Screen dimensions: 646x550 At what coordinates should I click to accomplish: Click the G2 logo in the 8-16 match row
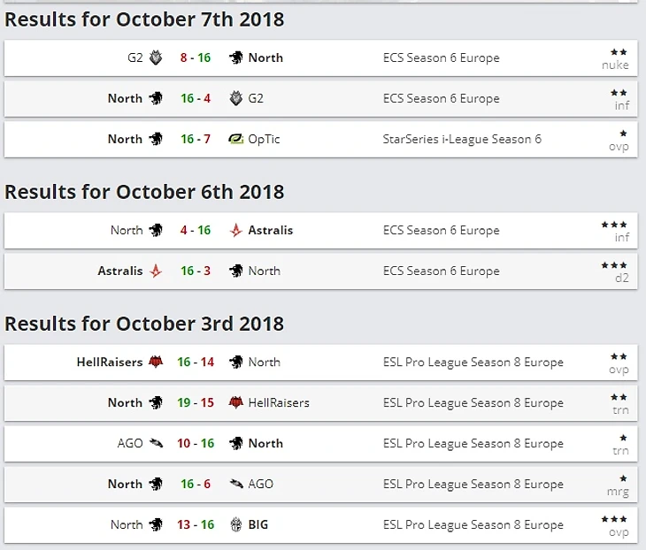(157, 57)
